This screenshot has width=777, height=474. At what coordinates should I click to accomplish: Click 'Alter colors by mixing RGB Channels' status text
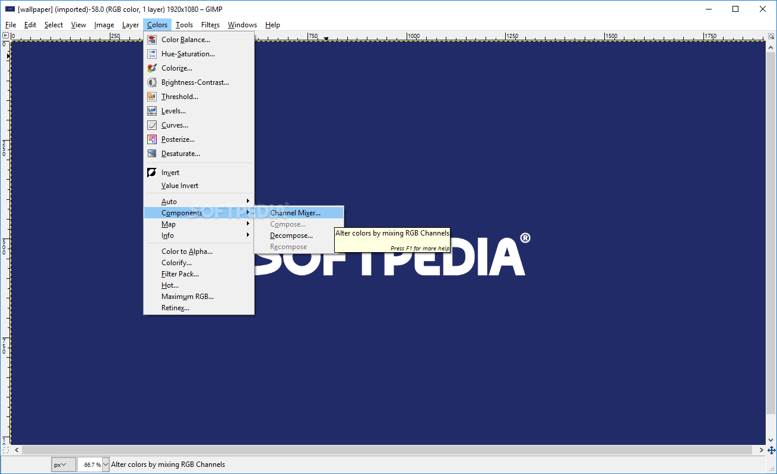168,465
